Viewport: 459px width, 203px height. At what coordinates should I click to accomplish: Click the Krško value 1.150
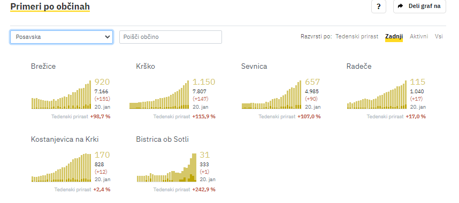pos(204,82)
